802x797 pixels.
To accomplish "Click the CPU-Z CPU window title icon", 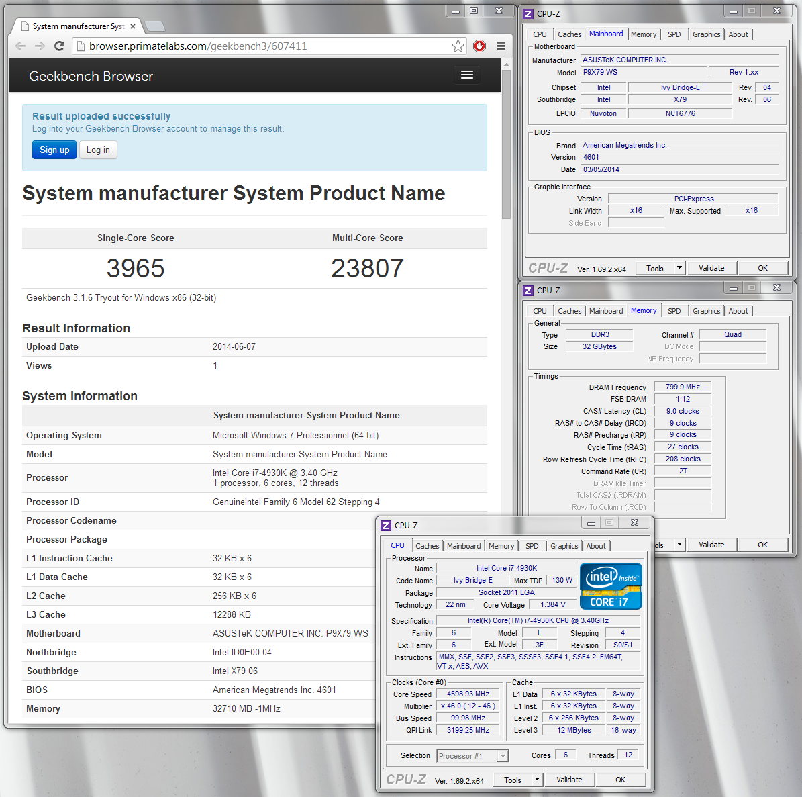I will click(386, 525).
